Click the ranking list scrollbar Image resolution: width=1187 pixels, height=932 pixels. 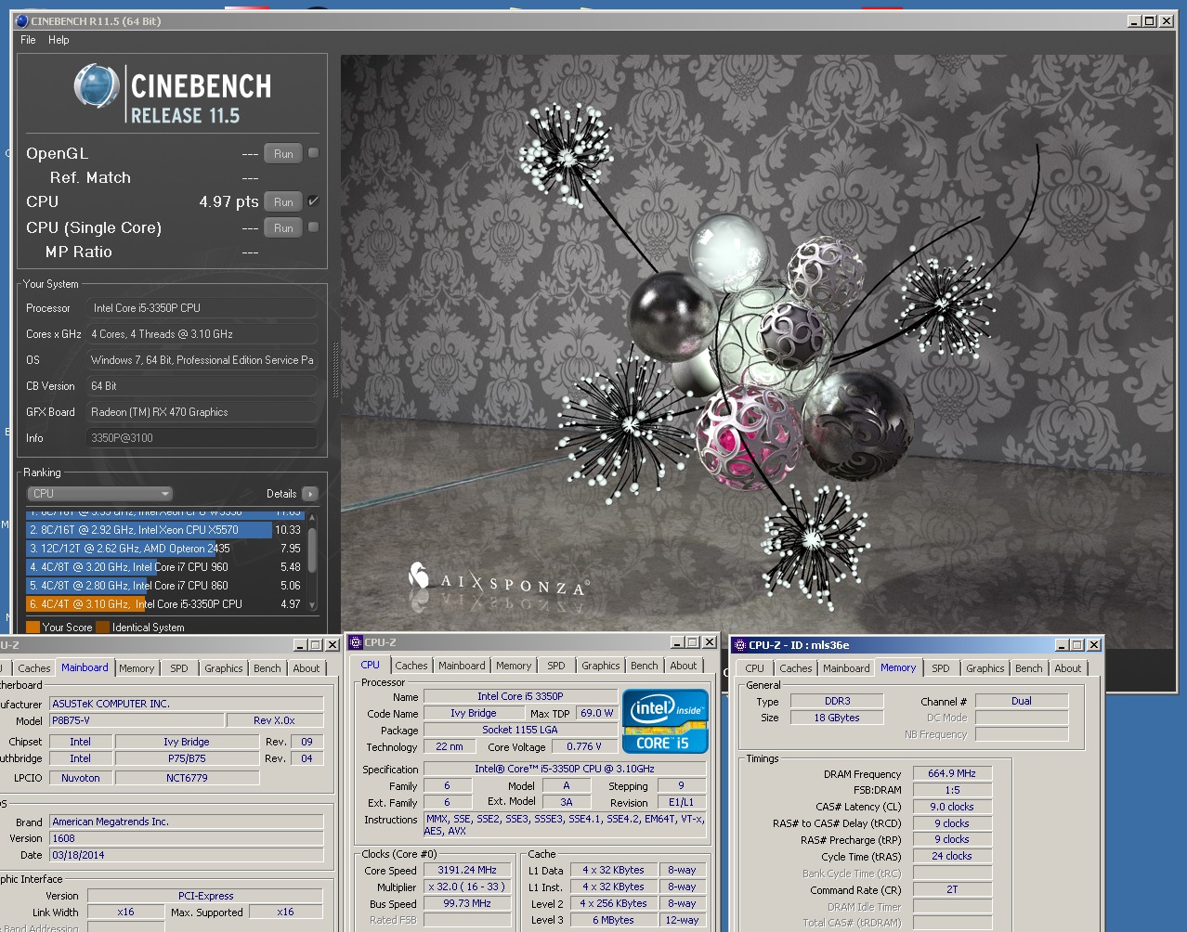click(x=312, y=551)
